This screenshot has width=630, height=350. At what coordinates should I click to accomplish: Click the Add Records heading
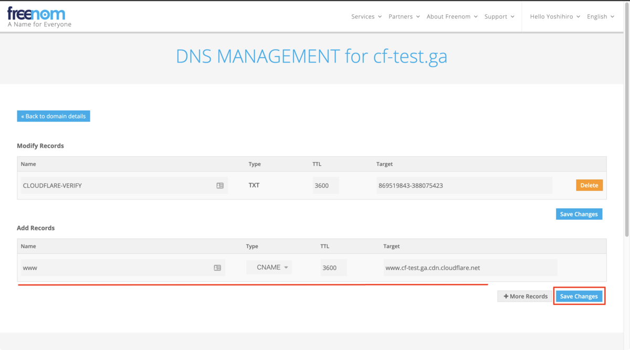(36, 228)
